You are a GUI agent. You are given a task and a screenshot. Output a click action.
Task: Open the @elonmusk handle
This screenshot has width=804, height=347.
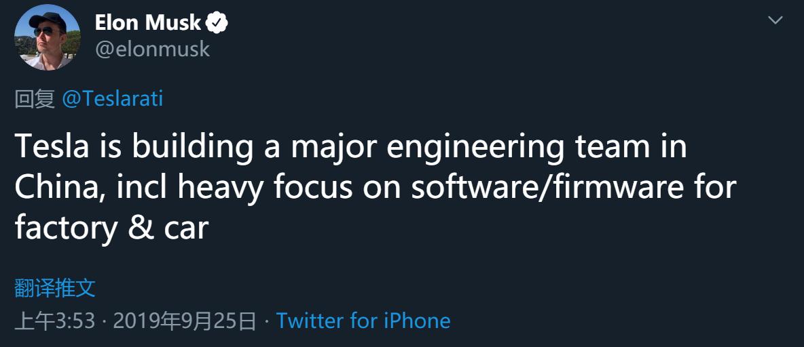coord(152,49)
